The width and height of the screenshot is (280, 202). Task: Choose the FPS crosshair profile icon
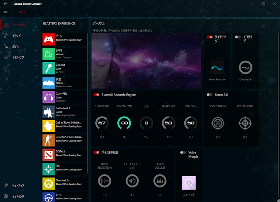pos(49,169)
